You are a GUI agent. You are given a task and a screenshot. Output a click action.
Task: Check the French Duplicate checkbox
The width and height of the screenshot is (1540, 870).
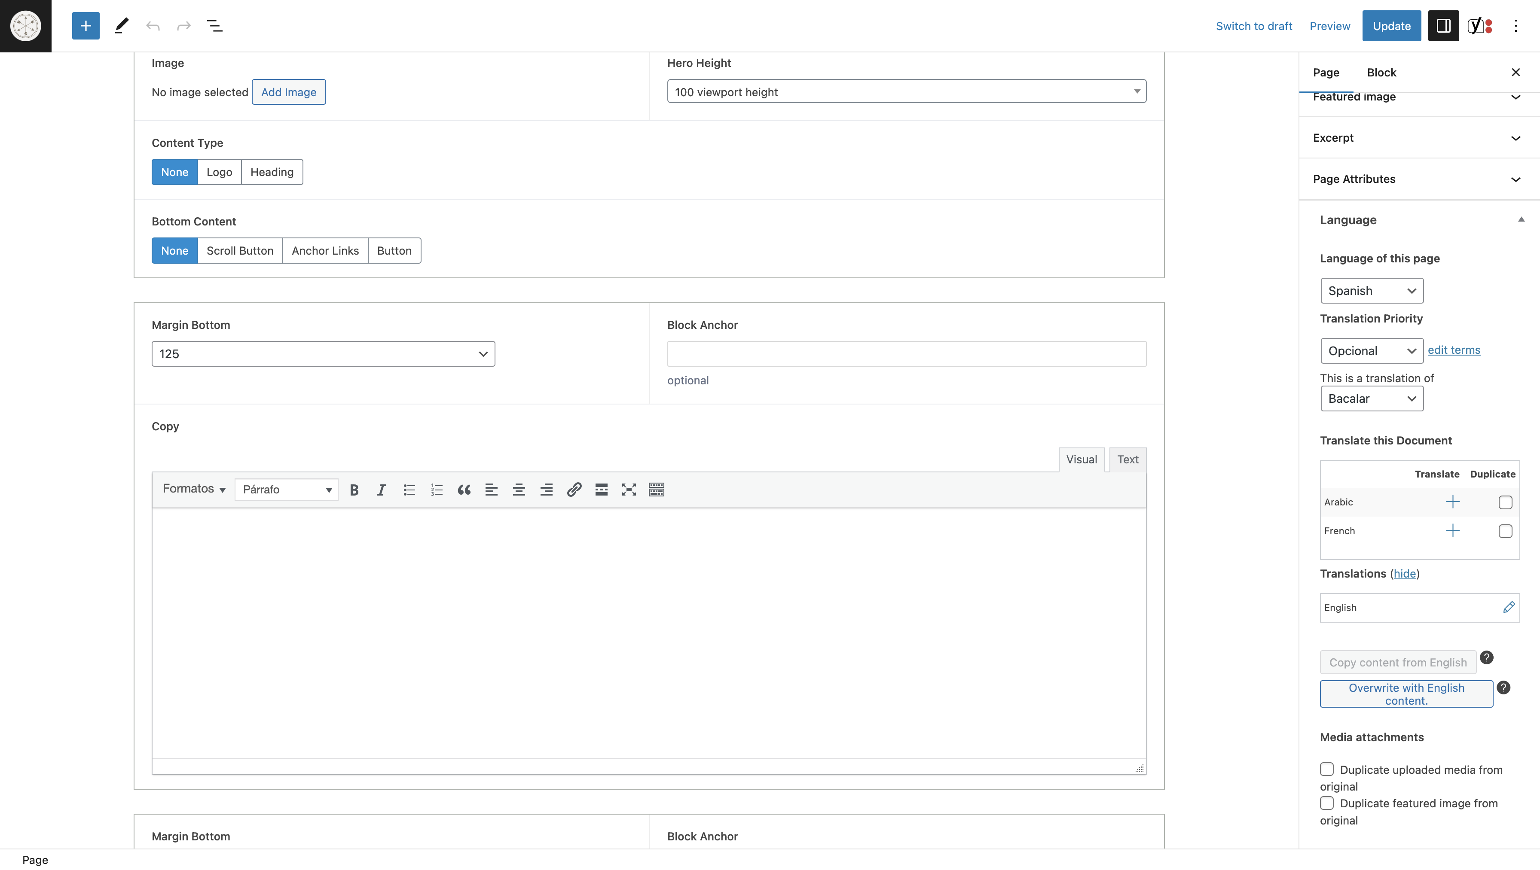[x=1505, y=531]
